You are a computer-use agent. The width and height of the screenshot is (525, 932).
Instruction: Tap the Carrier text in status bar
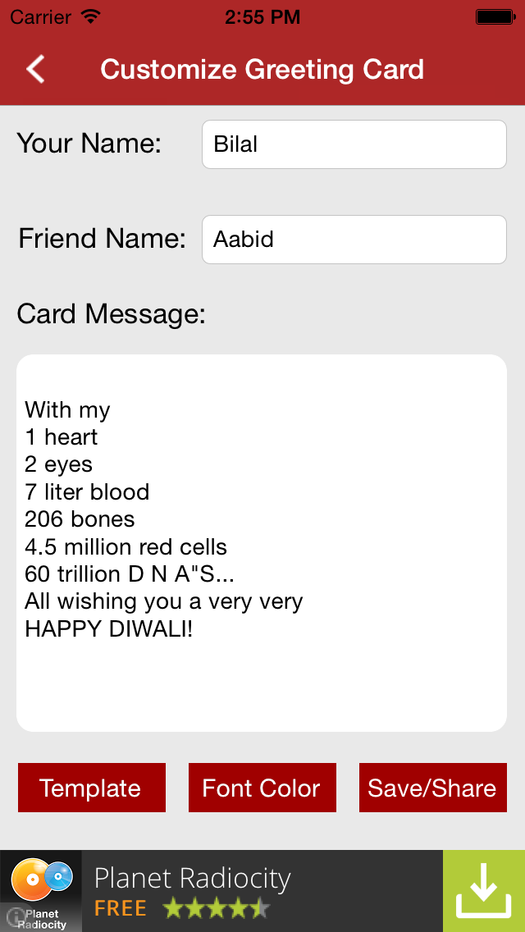[40, 16]
